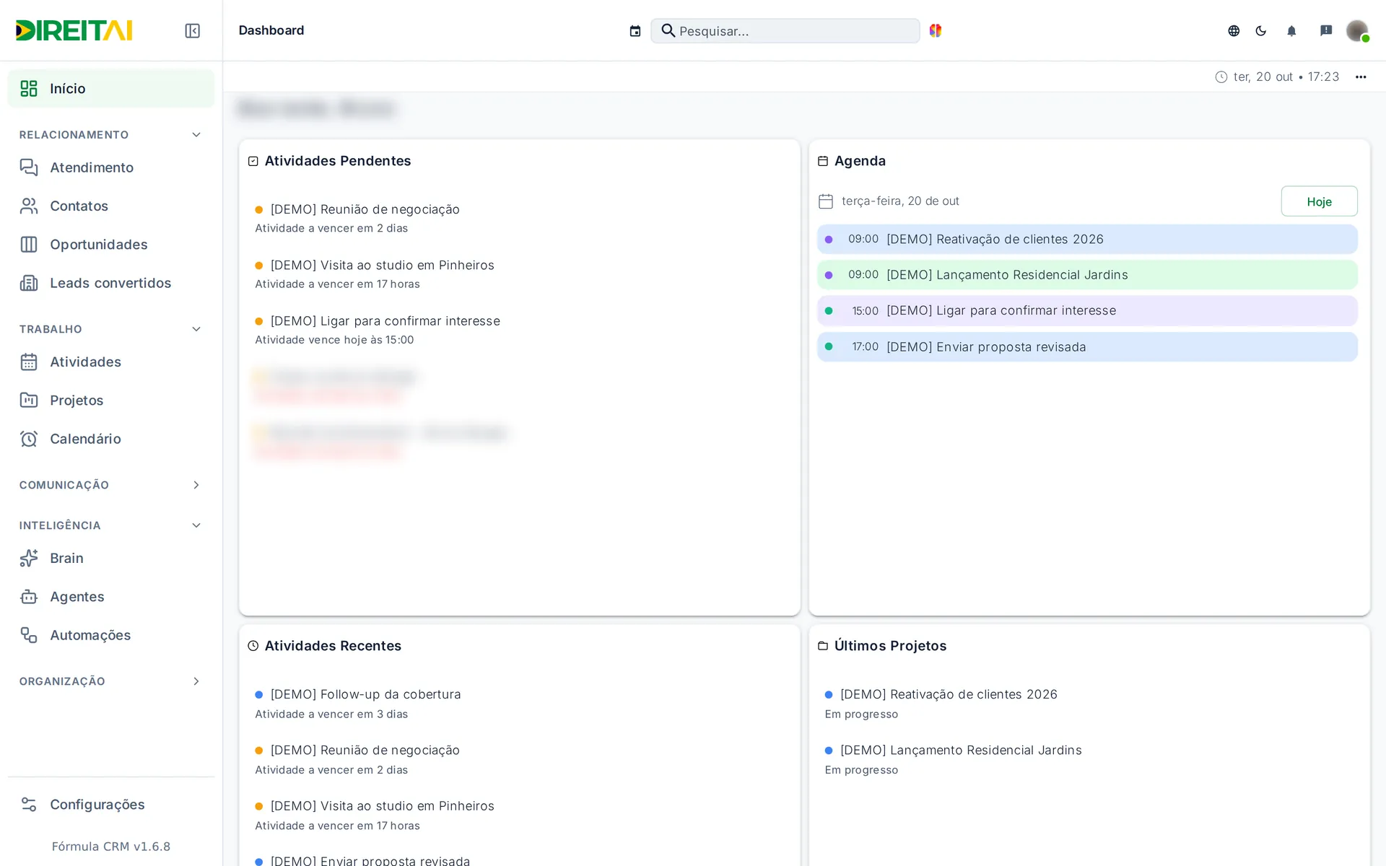Click the Hoje button in Agenda
1386x866 pixels.
point(1319,201)
